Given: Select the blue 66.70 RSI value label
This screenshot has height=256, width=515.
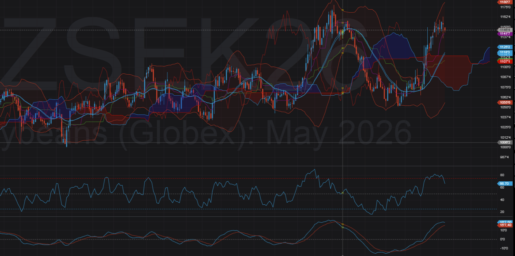Looking at the screenshot, I should click(x=505, y=183).
